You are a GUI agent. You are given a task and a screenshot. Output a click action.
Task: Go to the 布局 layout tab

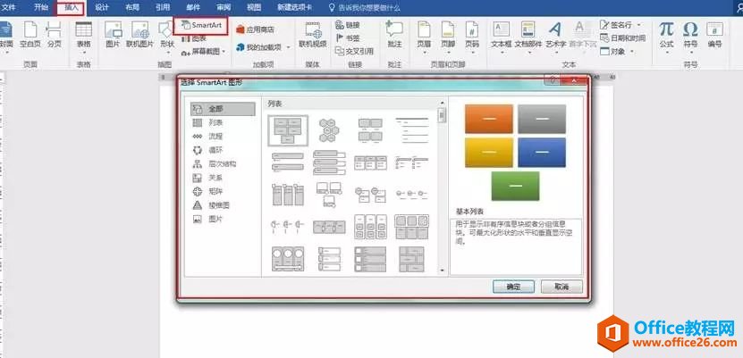(x=132, y=7)
